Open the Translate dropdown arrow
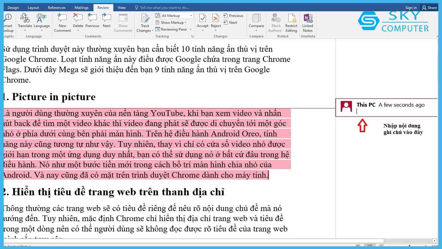This screenshot has height=249, width=442. click(x=25, y=31)
